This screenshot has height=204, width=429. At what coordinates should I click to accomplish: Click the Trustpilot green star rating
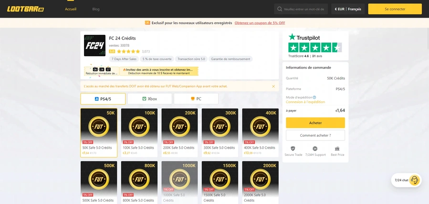[x=315, y=48]
